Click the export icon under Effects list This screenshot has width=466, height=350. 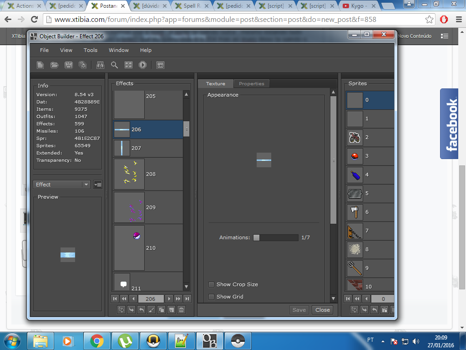142,310
